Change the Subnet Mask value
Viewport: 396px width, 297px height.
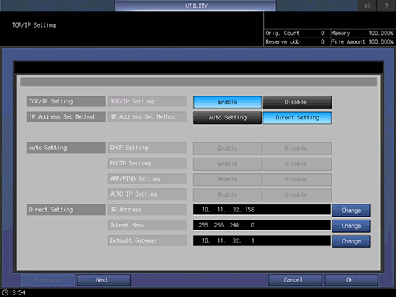(x=352, y=226)
